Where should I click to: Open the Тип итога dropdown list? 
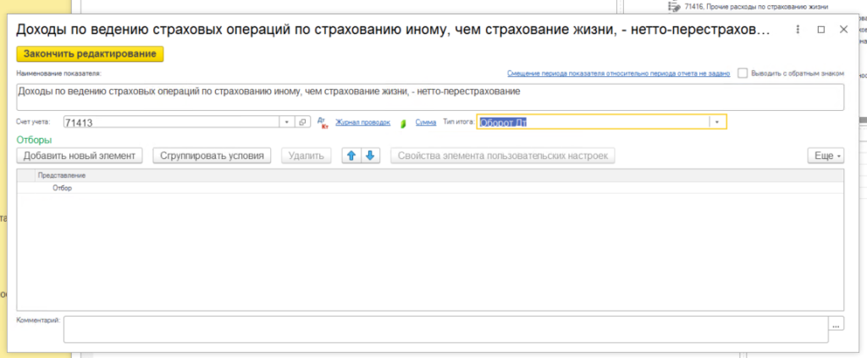pos(717,122)
